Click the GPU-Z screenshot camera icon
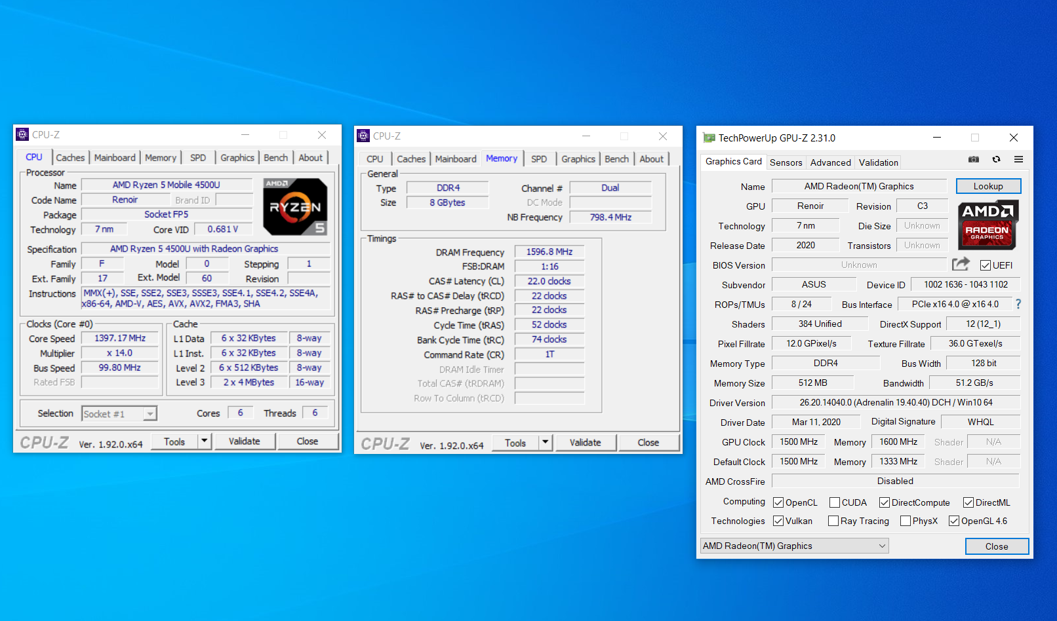Viewport: 1057px width, 621px height. click(974, 159)
